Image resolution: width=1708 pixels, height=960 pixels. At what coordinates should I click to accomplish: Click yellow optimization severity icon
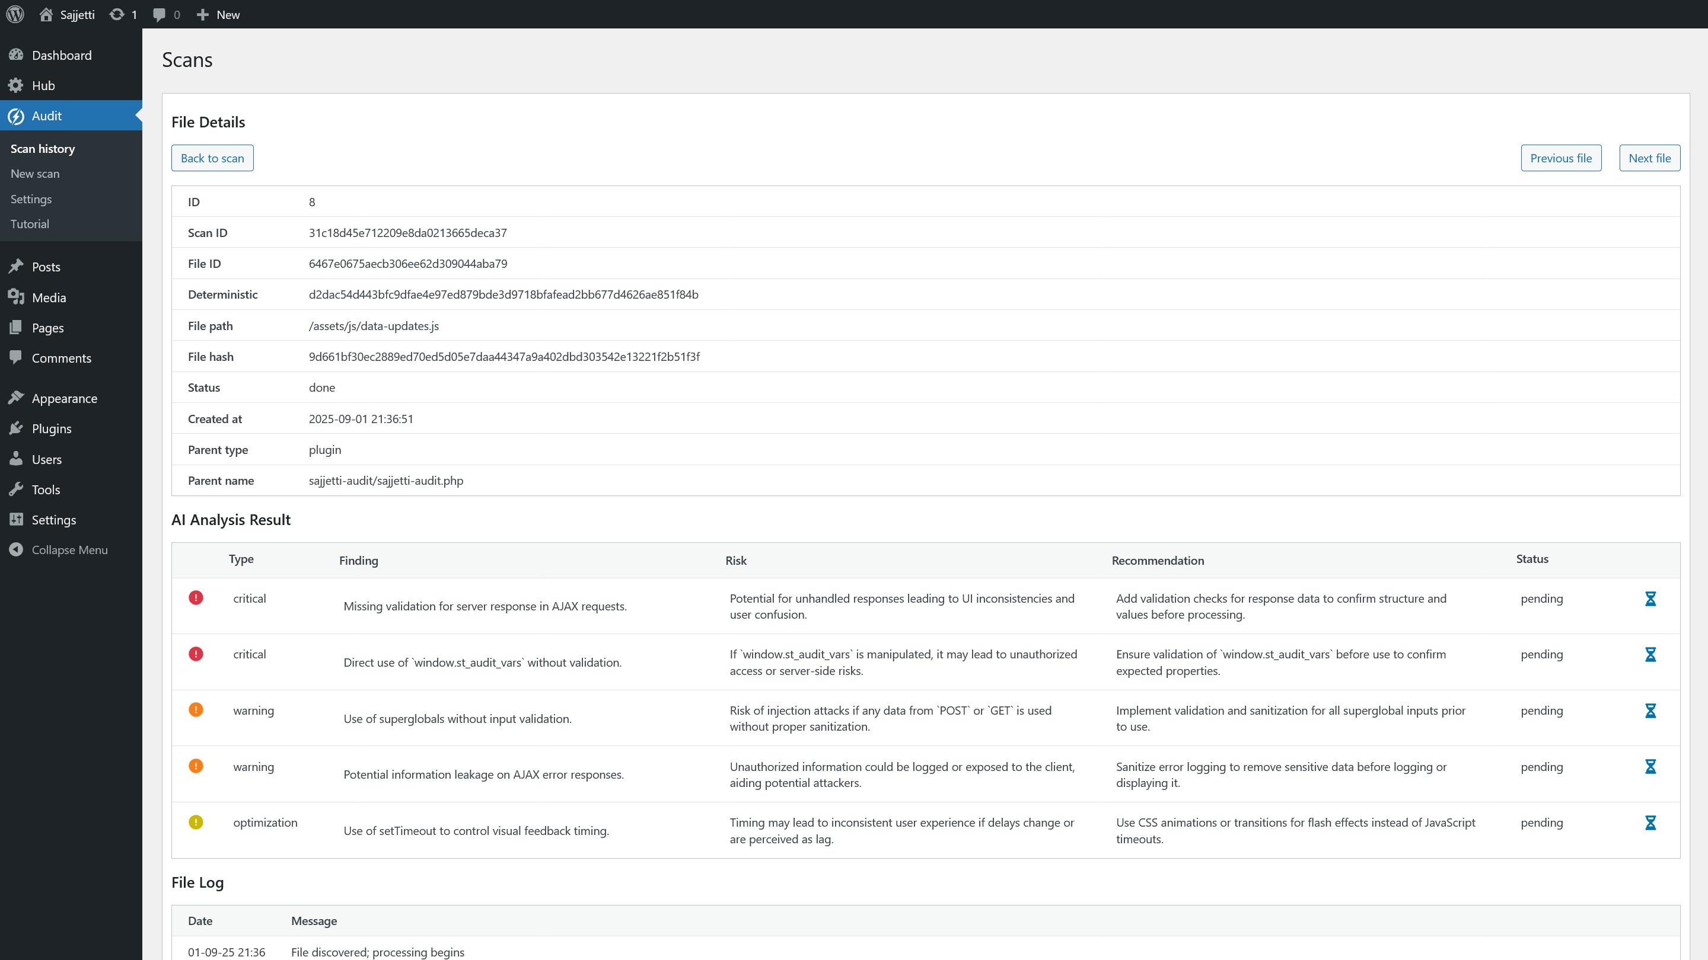[196, 822]
